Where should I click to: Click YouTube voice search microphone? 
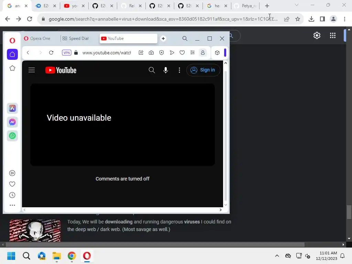pyautogui.click(x=166, y=70)
